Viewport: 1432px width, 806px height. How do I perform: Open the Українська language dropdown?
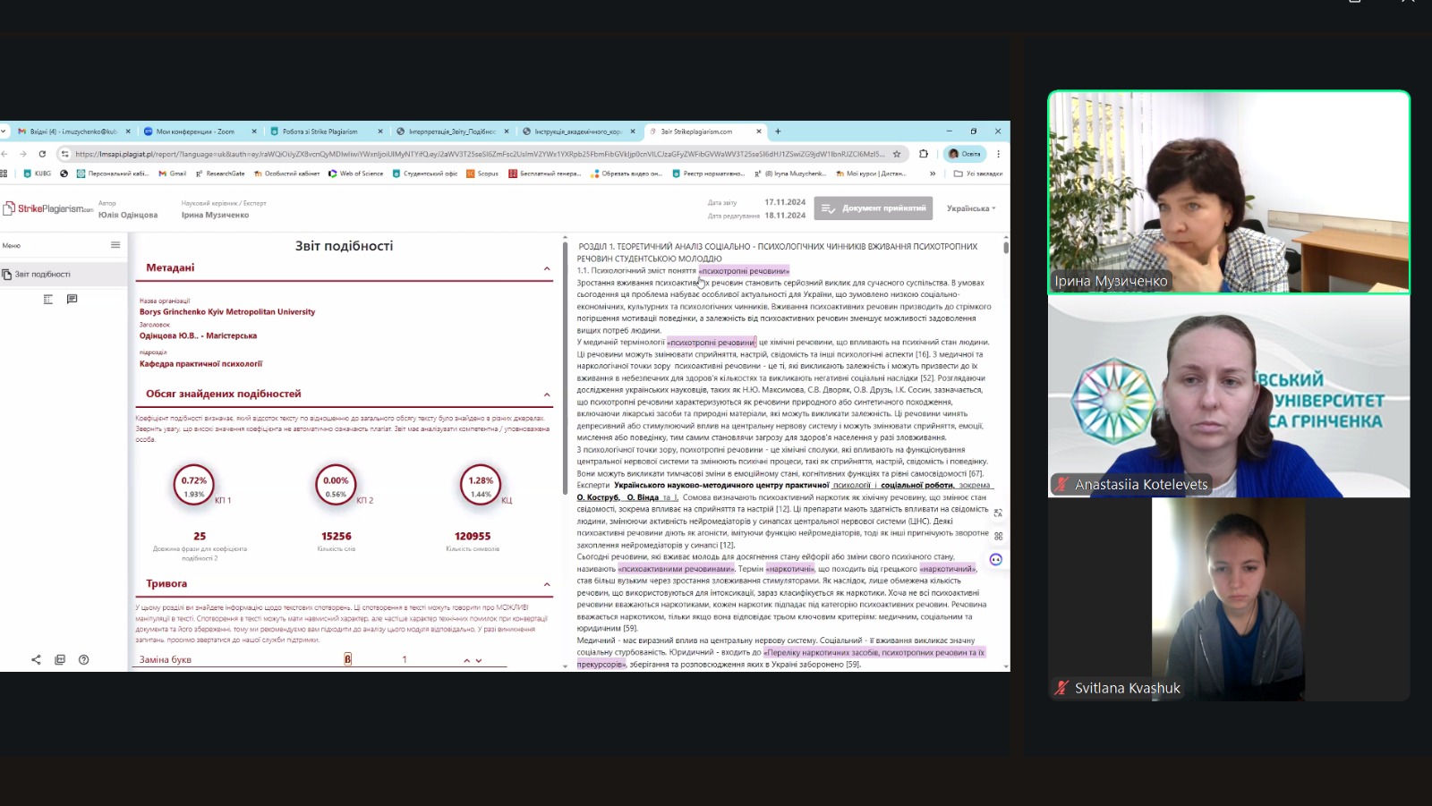[x=971, y=208]
